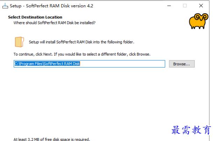Click the greyed-out maximize window button
Screen dimensions: 214x141
pos(185,6)
